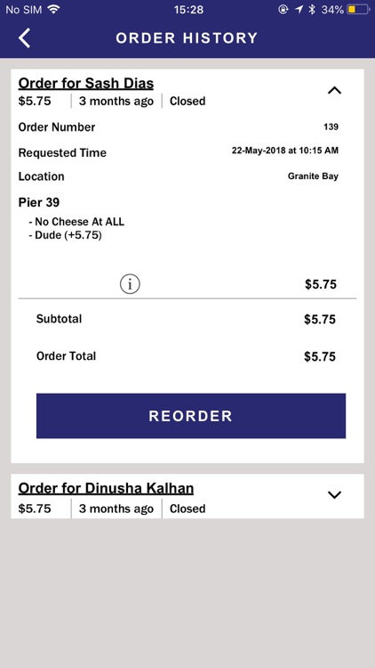Tap the Wi-Fi status icon
This screenshot has height=668, width=375.
pyautogui.click(x=53, y=10)
